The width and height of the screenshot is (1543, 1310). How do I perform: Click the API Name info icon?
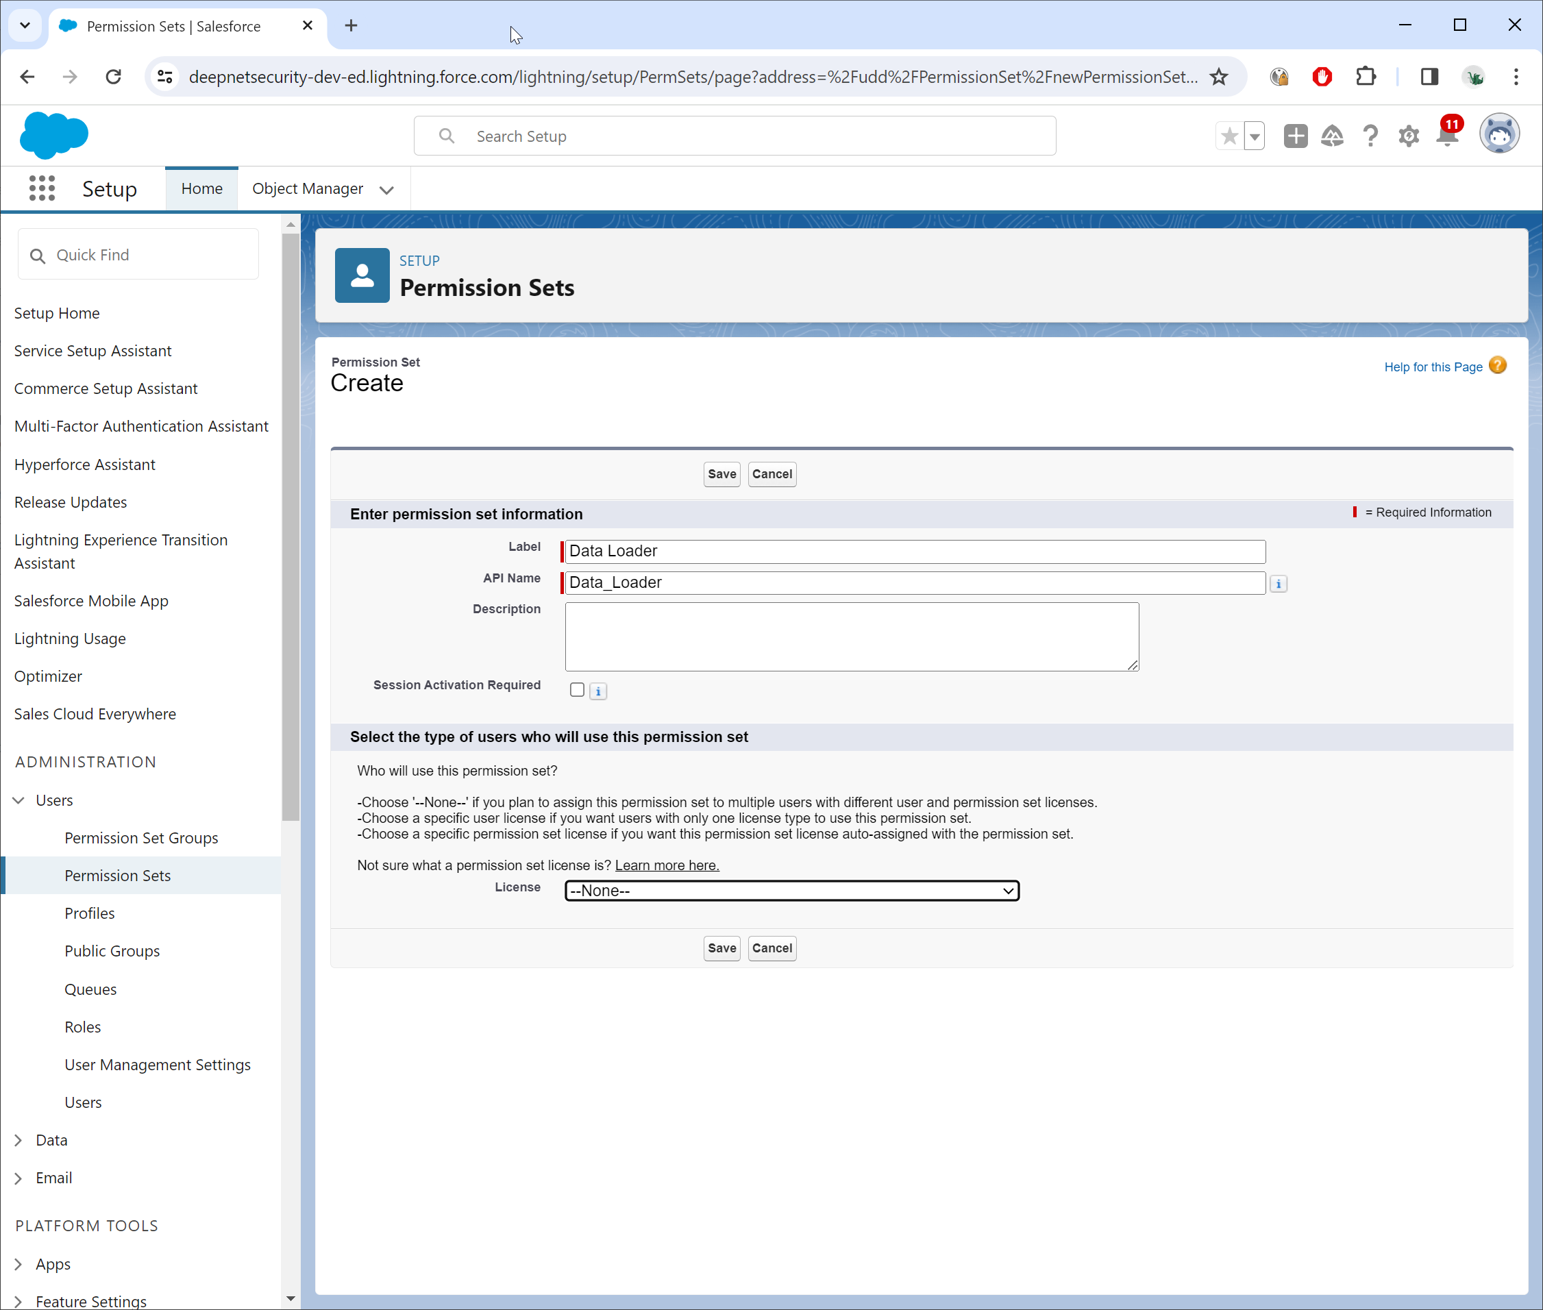[x=1278, y=584]
